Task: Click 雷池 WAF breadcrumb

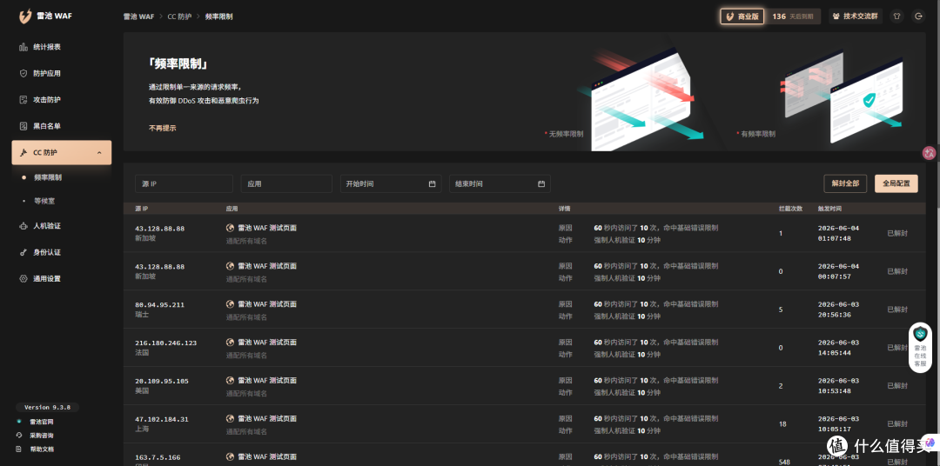Action: click(138, 17)
